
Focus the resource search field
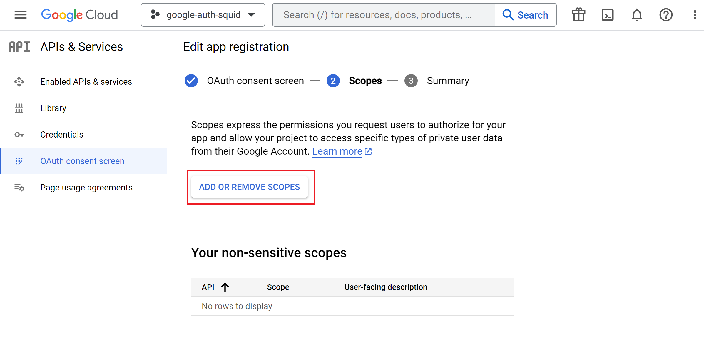(x=384, y=15)
